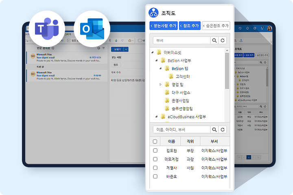This screenshot has width=293, height=195.
Task: Select eCloudBusiness 사업부 in the tree
Action: (x=187, y=117)
